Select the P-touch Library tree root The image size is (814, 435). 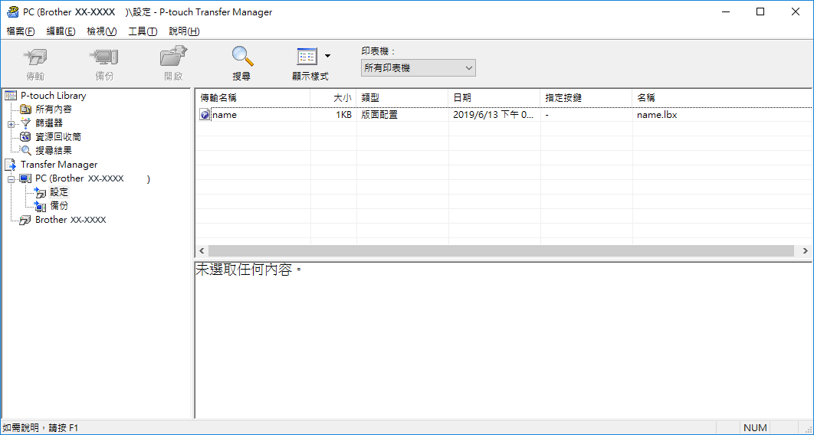click(x=53, y=96)
